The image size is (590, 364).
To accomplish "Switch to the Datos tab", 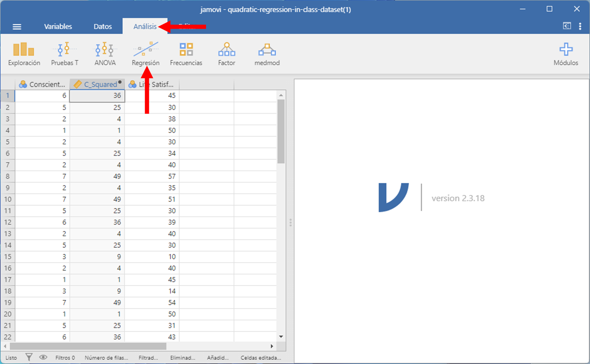I will tap(103, 27).
